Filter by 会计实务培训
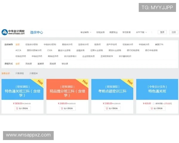179x143 pixels. (70, 56)
